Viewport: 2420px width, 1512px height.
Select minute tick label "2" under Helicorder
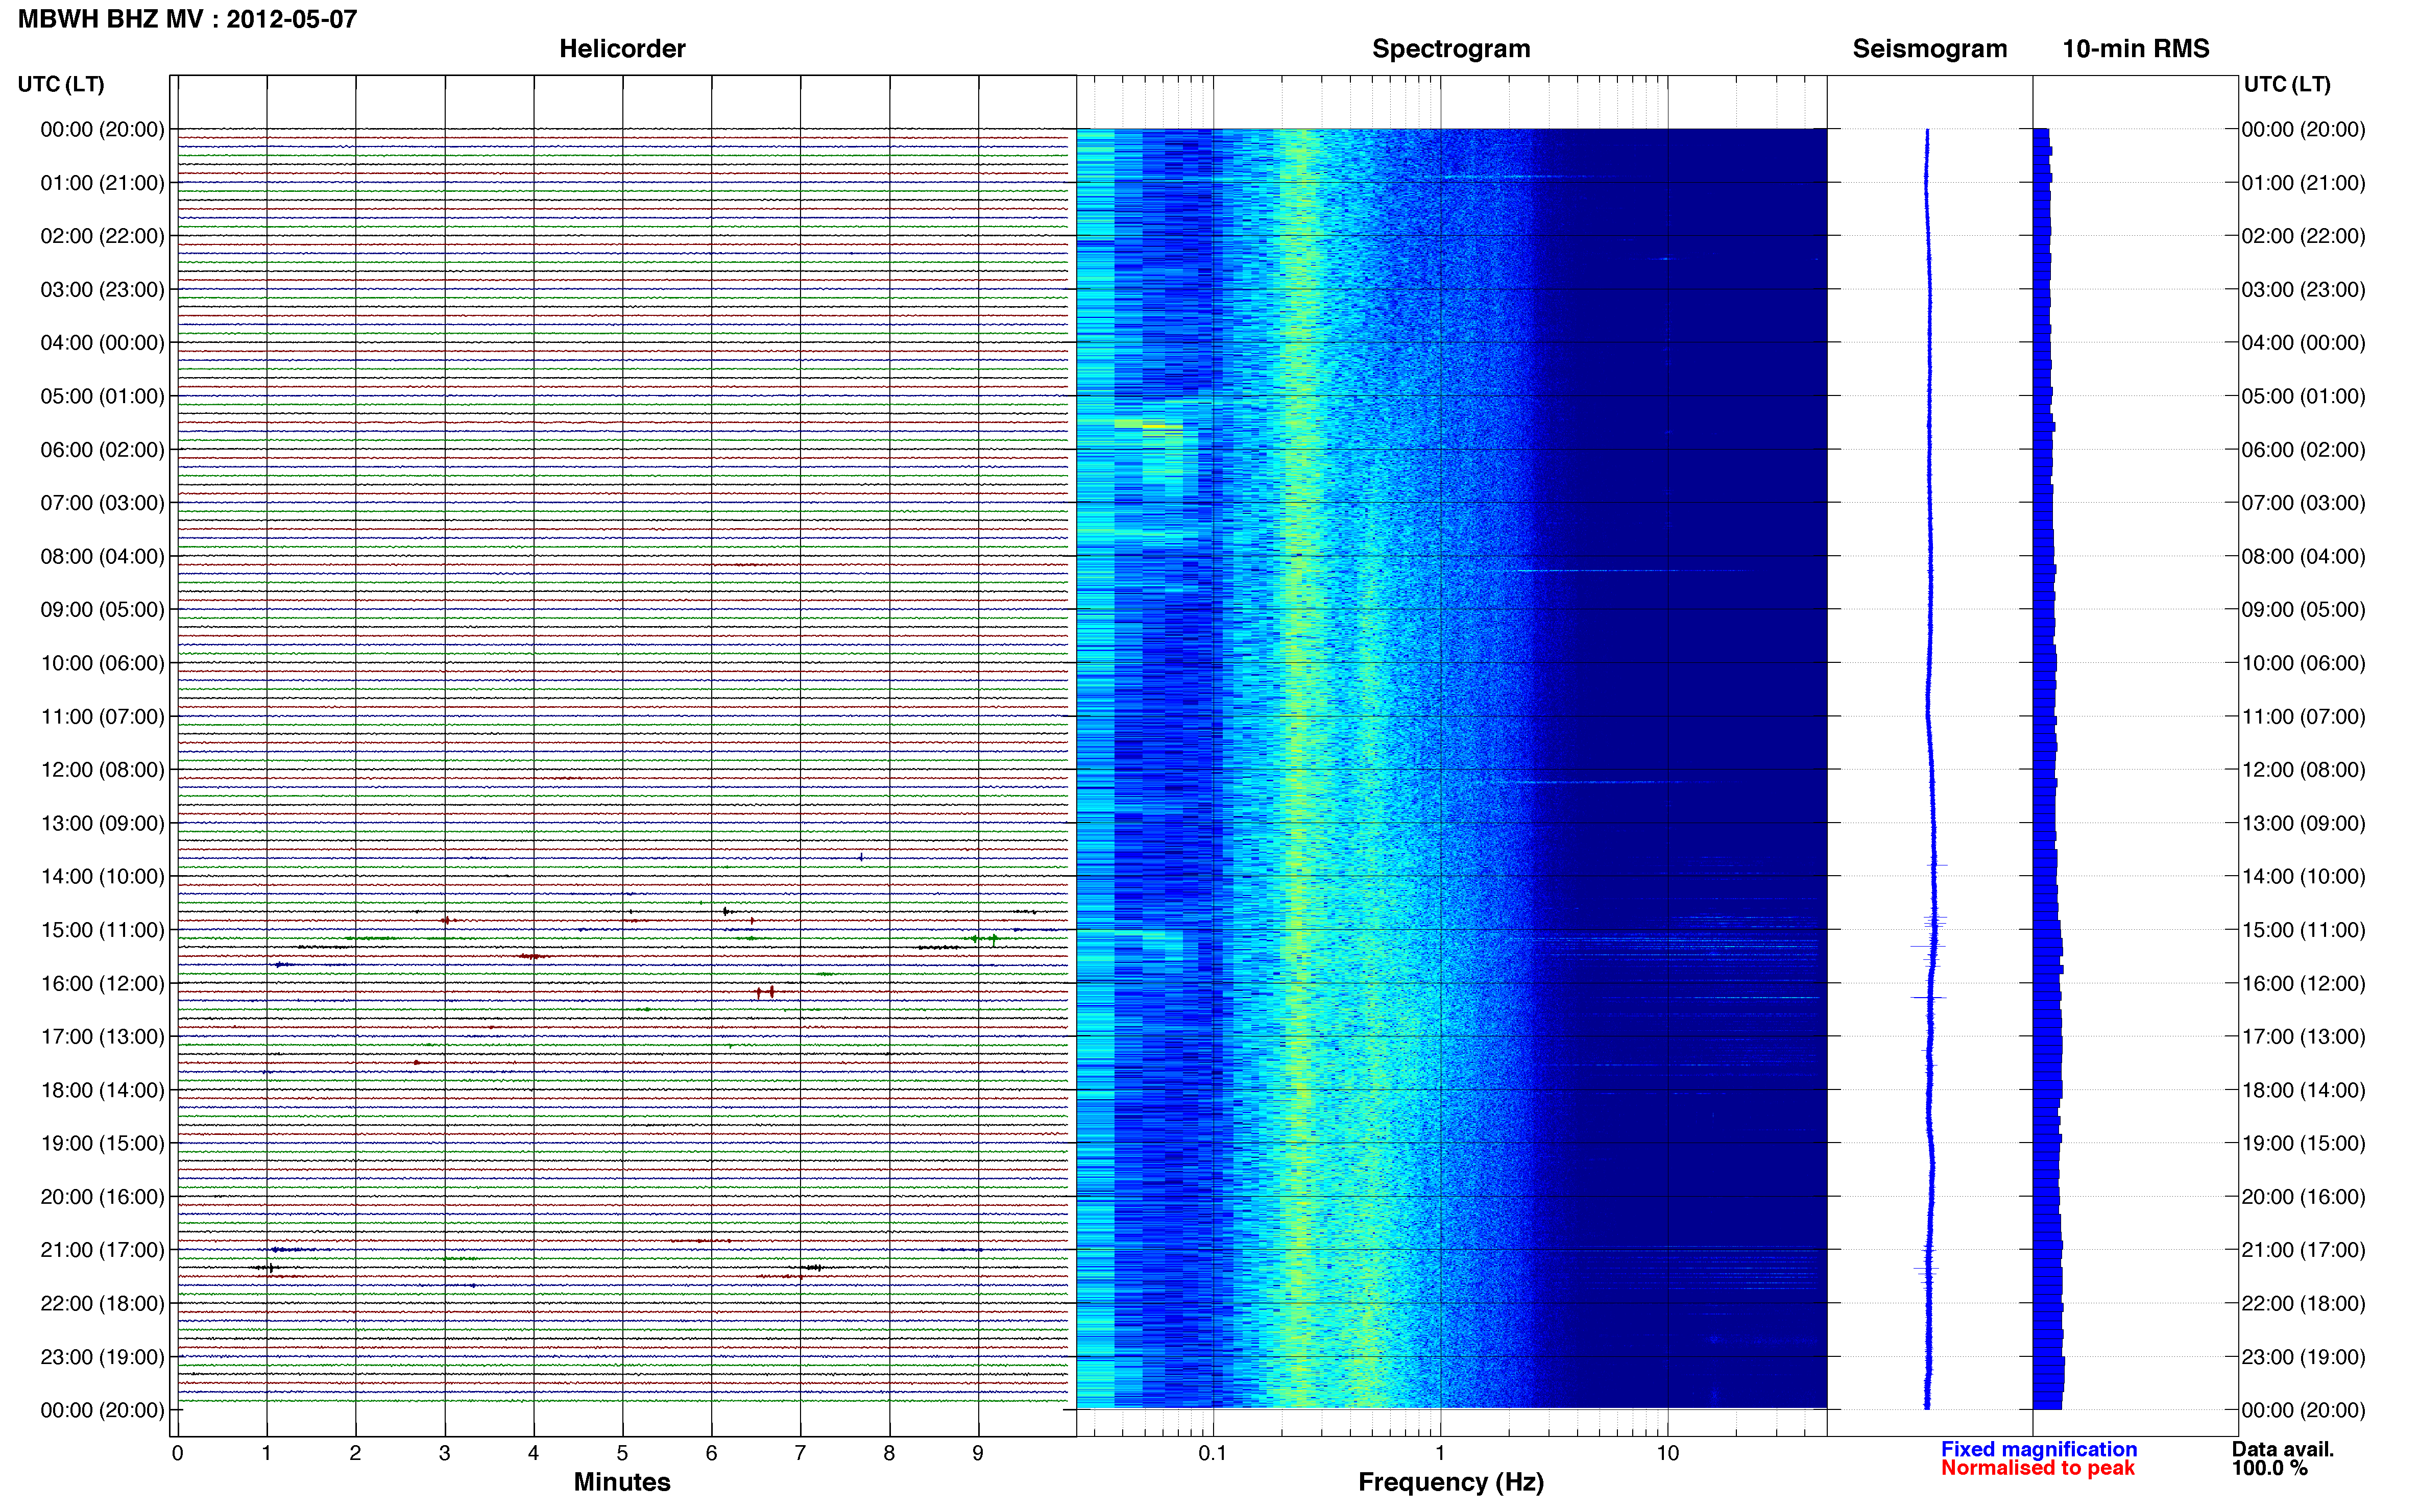[355, 1454]
